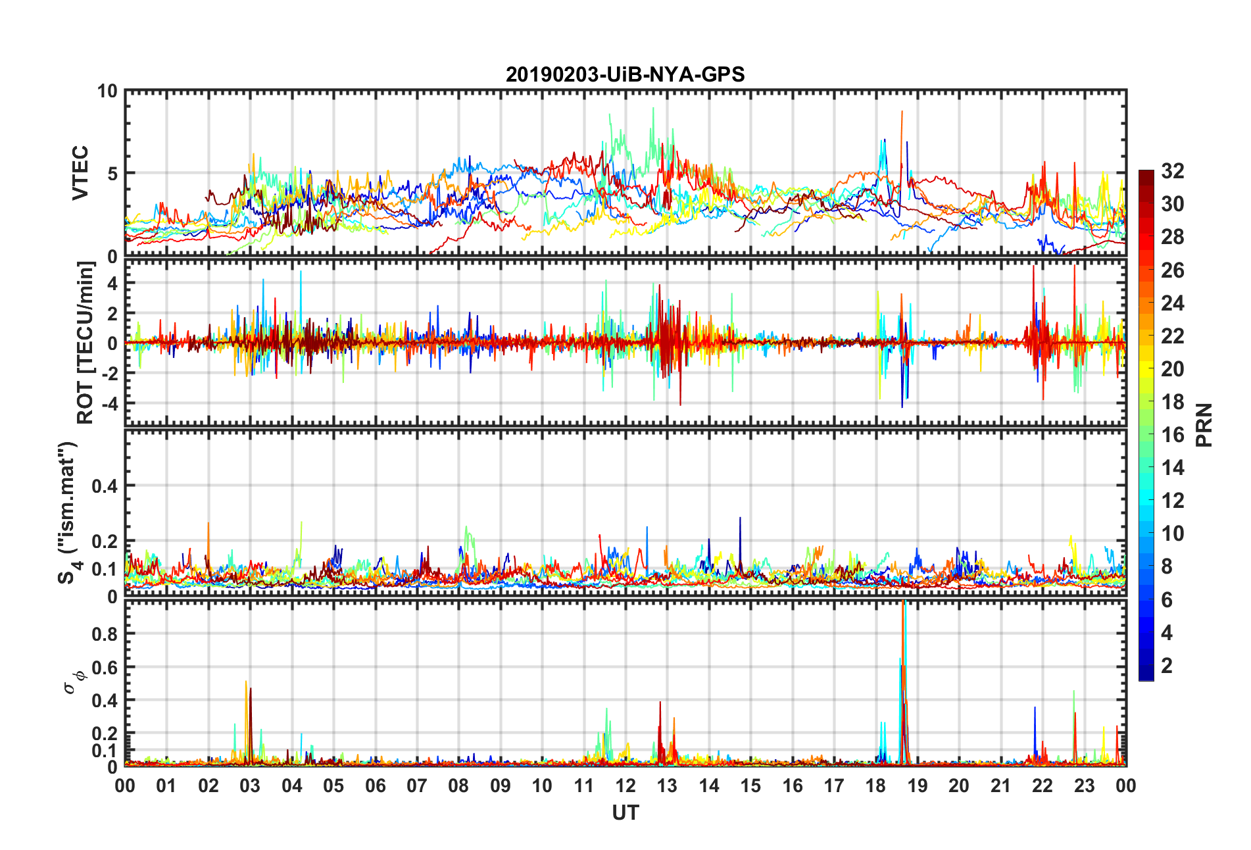
Task: Click UT axis tick label 03
Action: pos(250,786)
